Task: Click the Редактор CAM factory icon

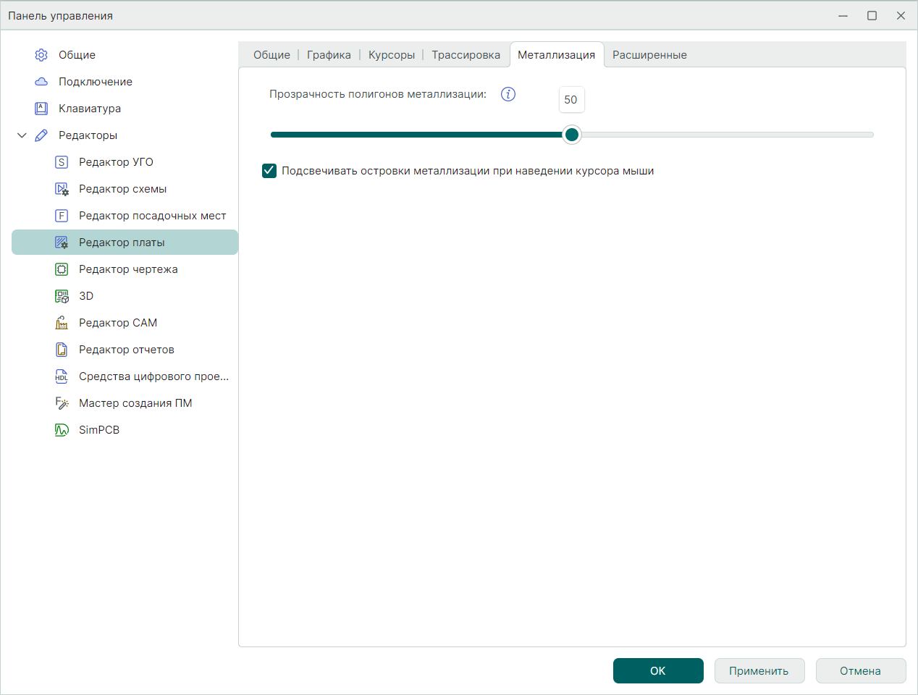Action: (62, 323)
